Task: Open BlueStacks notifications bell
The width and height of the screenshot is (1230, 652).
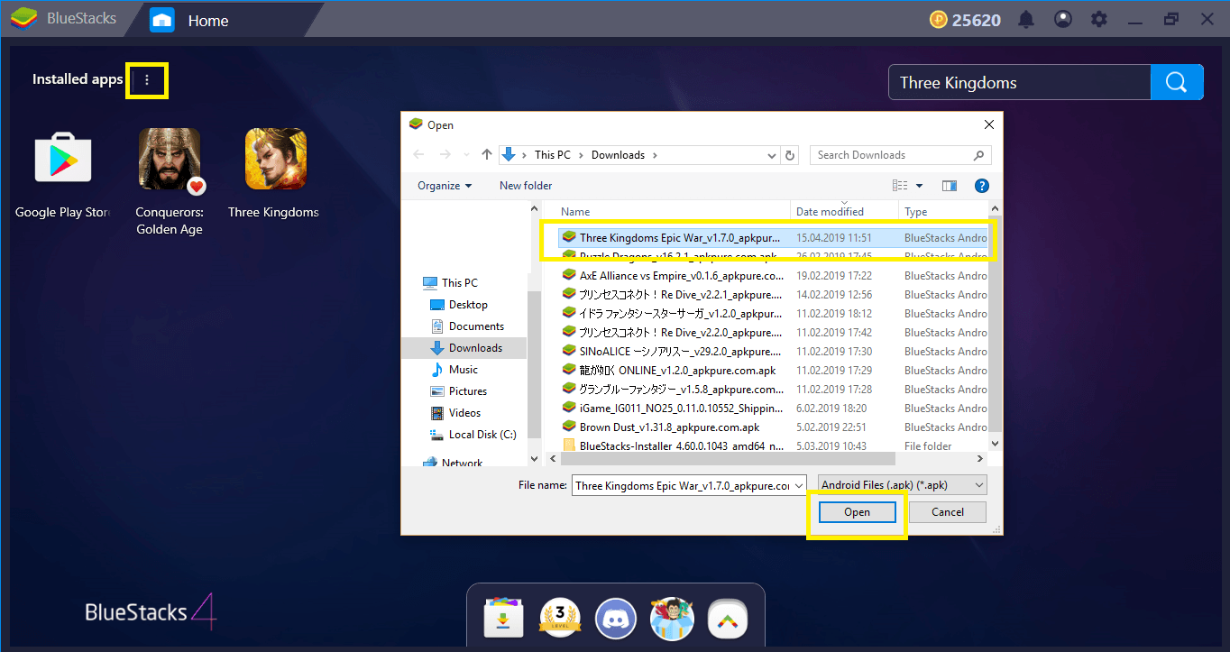Action: pos(1026,19)
